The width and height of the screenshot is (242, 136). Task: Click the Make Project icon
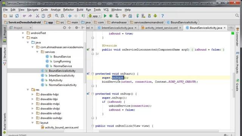[x=83, y=16]
